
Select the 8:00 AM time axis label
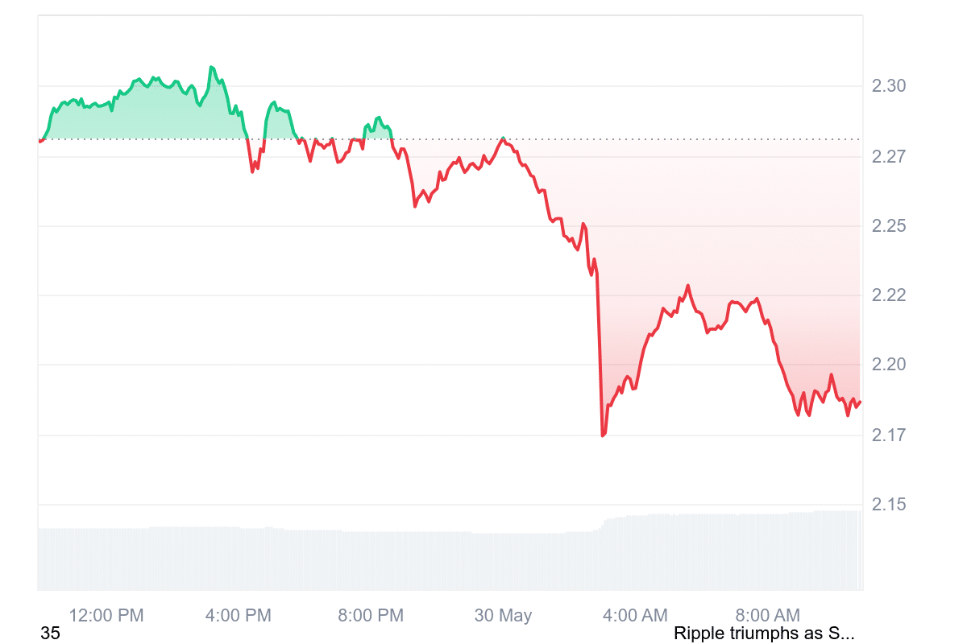767,616
